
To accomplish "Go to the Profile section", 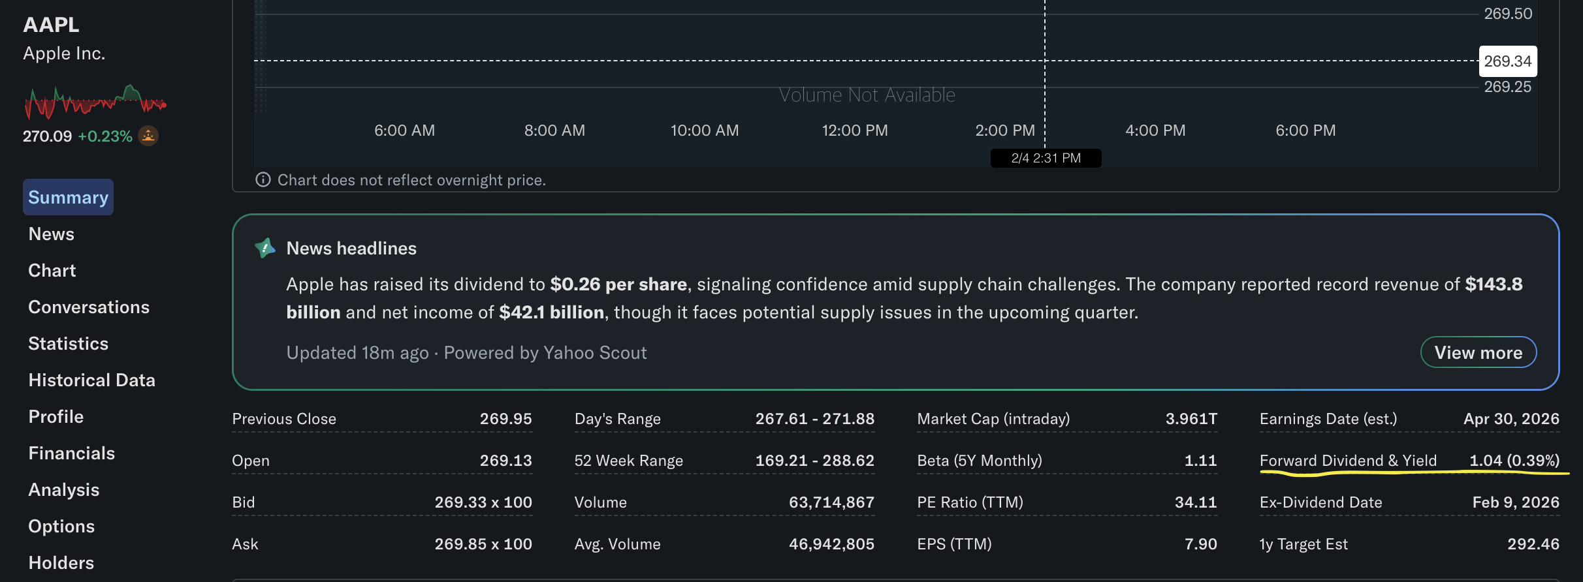I will (x=56, y=416).
